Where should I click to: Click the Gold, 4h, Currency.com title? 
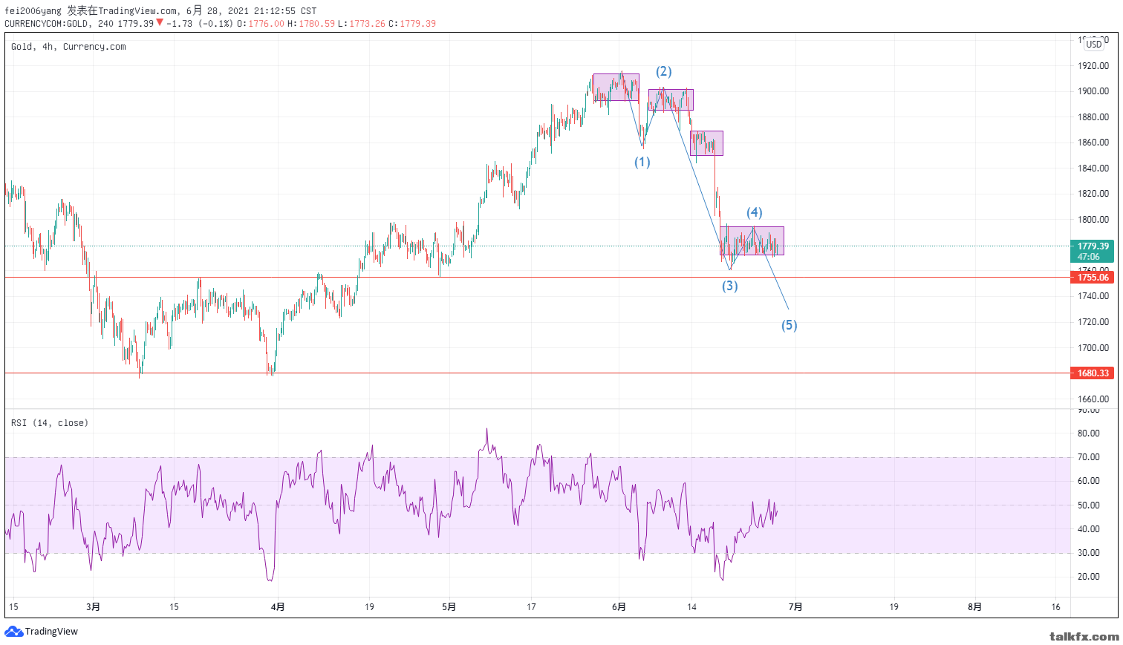click(x=68, y=47)
